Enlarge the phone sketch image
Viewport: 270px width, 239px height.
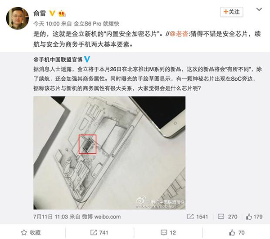pyautogui.click(x=109, y=153)
